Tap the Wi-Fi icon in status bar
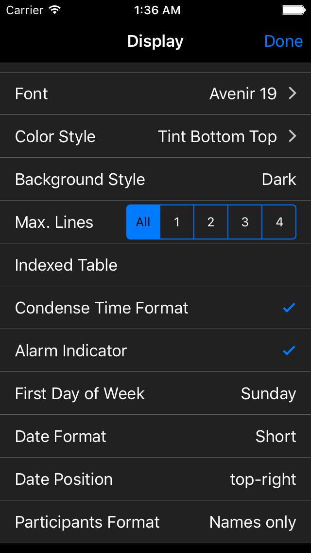The height and width of the screenshot is (553, 311). [x=55, y=10]
